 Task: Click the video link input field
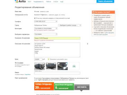[57, 73]
